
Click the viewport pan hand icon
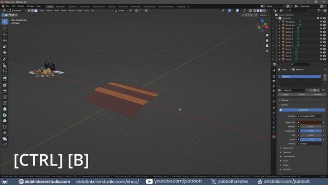[x=267, y=41]
